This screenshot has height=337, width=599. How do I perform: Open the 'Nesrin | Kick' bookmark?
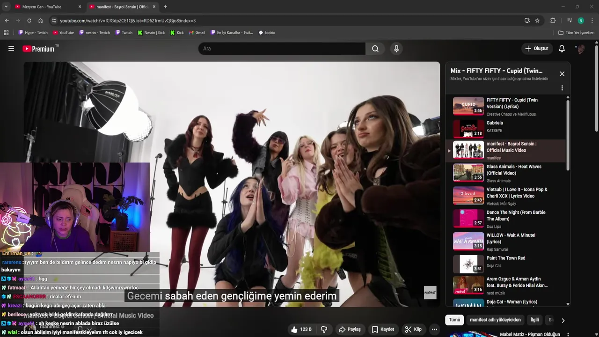tap(151, 33)
